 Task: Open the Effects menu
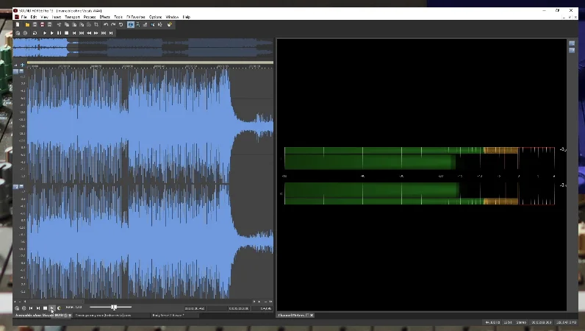(105, 17)
